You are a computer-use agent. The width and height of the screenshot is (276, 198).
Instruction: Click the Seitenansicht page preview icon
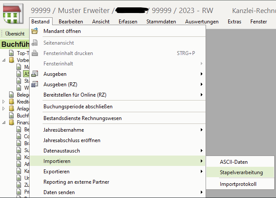tap(35, 42)
